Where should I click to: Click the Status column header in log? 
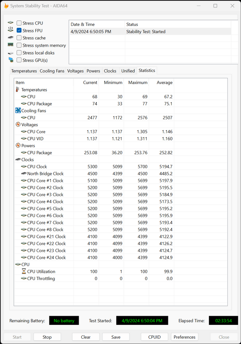178,24
